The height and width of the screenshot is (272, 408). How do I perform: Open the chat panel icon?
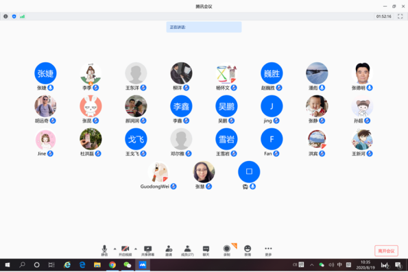[206, 250]
